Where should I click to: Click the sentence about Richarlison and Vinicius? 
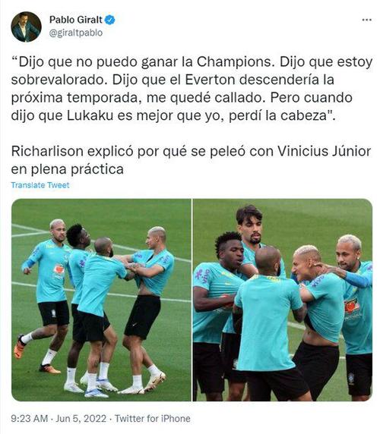(x=191, y=160)
